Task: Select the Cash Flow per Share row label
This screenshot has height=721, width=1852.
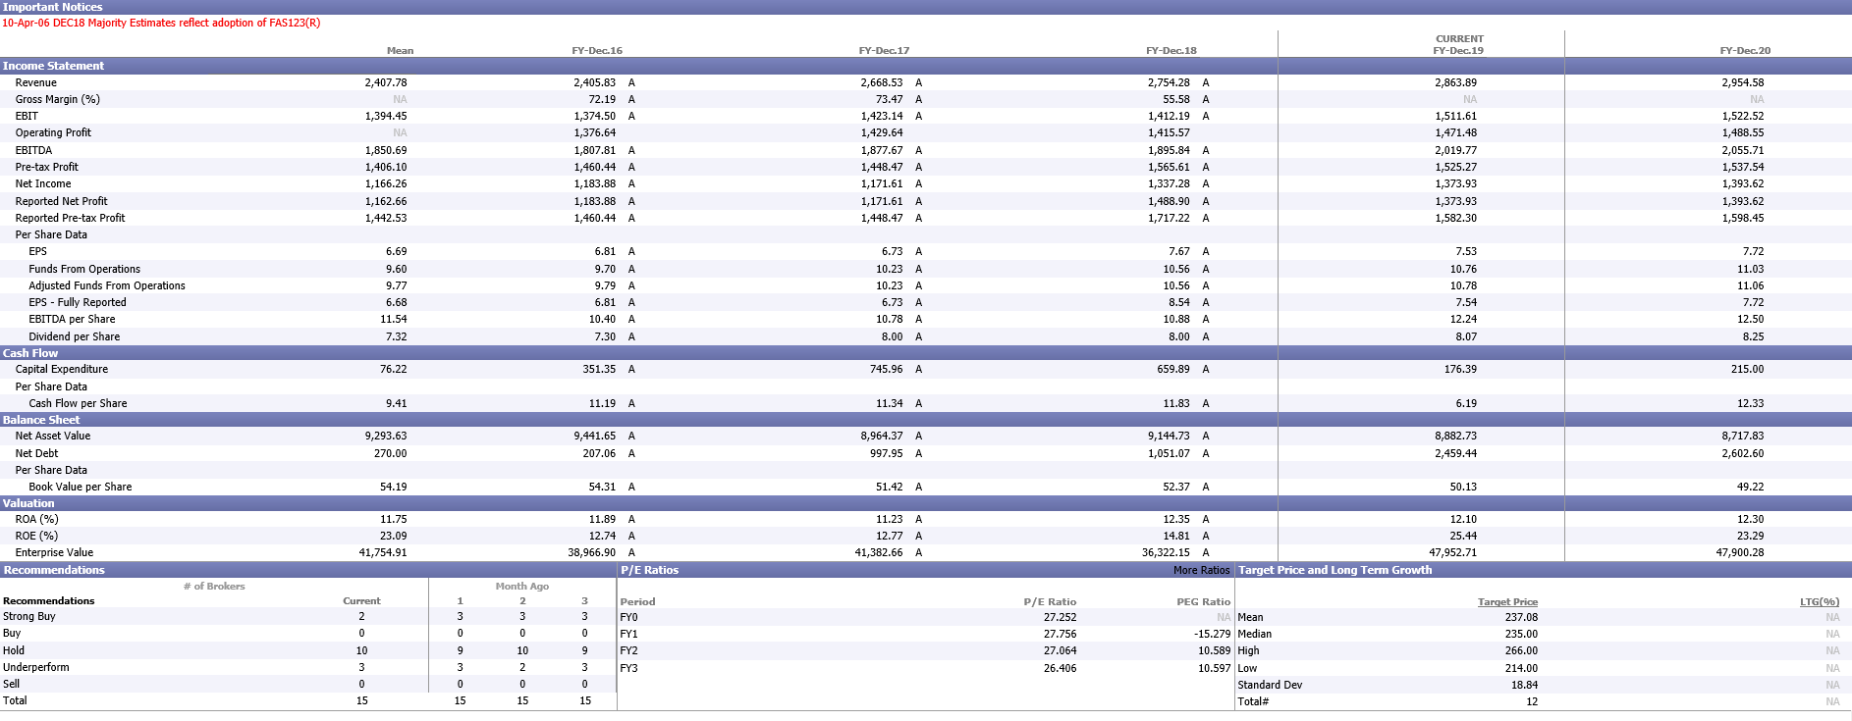Action: pyautogui.click(x=78, y=403)
